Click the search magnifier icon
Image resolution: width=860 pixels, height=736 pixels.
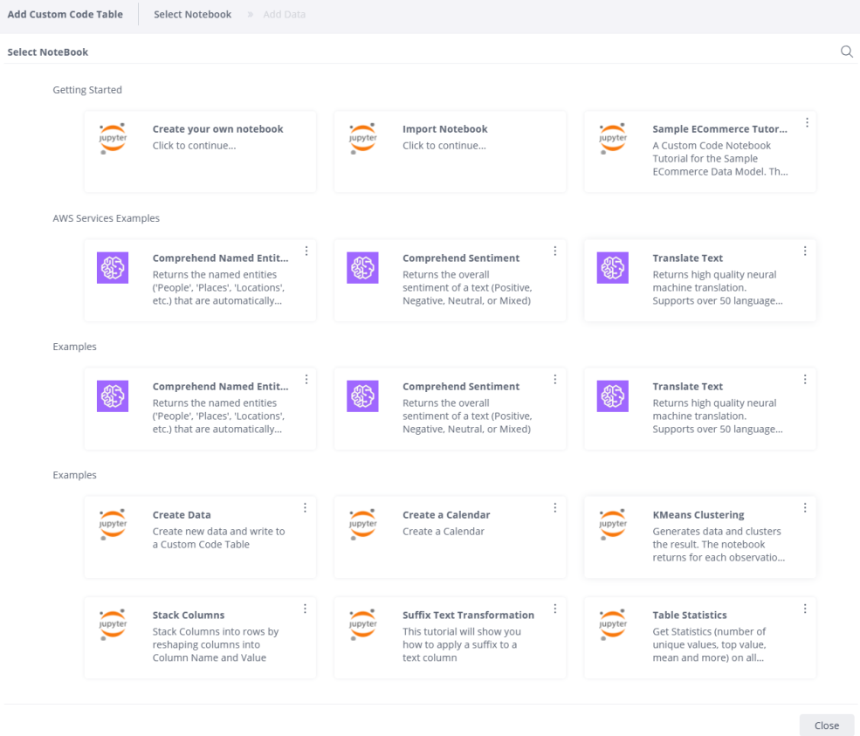coord(846,52)
